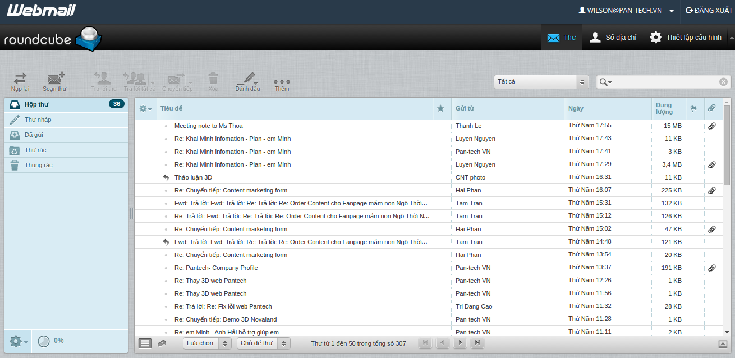The height and width of the screenshot is (358, 735).
Task: Click sender CNT photo
Action: (470, 177)
